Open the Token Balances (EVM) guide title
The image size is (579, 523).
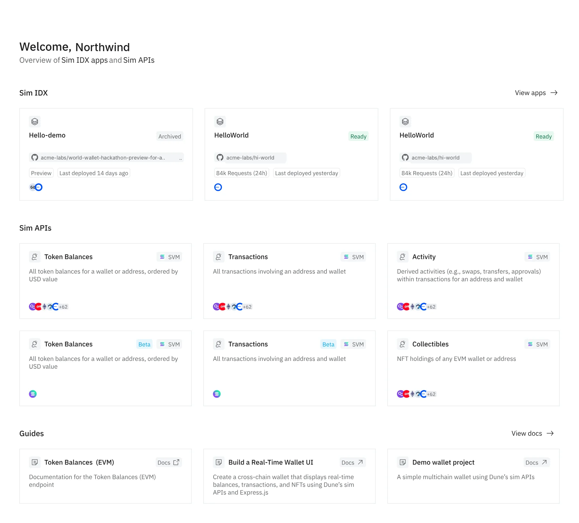(x=79, y=463)
